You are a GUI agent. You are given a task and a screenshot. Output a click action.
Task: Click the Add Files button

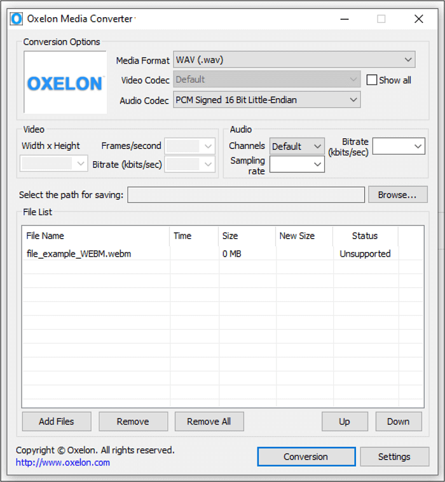[x=57, y=422]
